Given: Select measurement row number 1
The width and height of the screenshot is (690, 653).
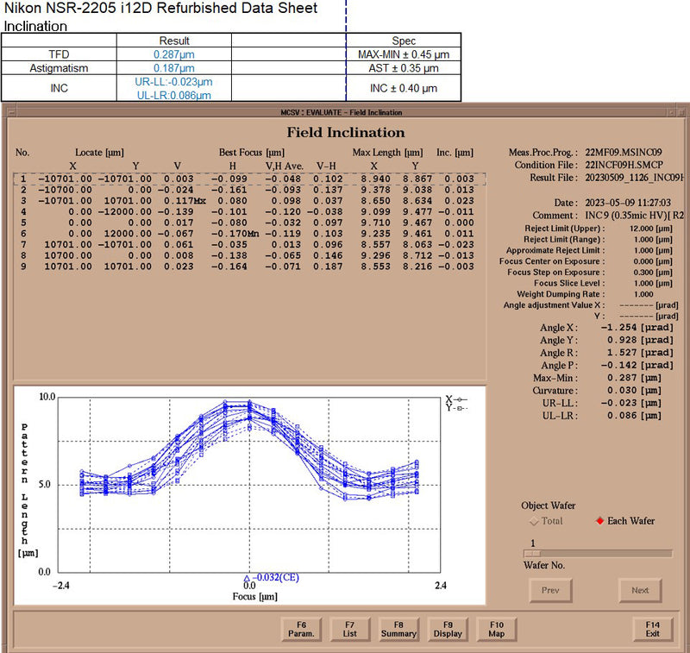Looking at the screenshot, I should pyautogui.click(x=24, y=179).
